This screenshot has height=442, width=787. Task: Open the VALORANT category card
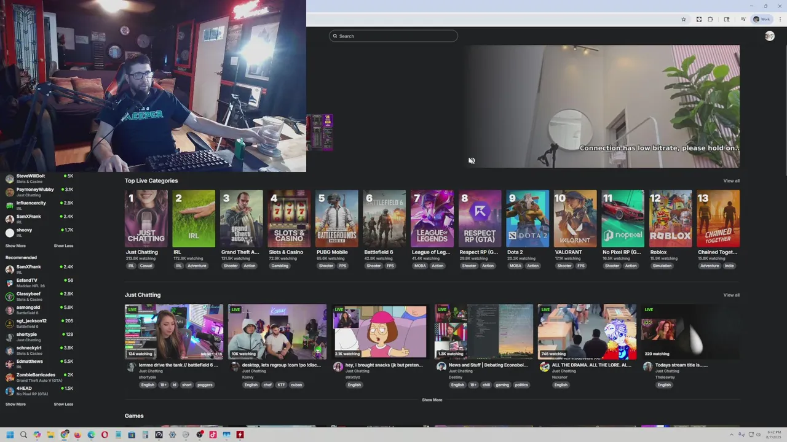click(x=575, y=219)
